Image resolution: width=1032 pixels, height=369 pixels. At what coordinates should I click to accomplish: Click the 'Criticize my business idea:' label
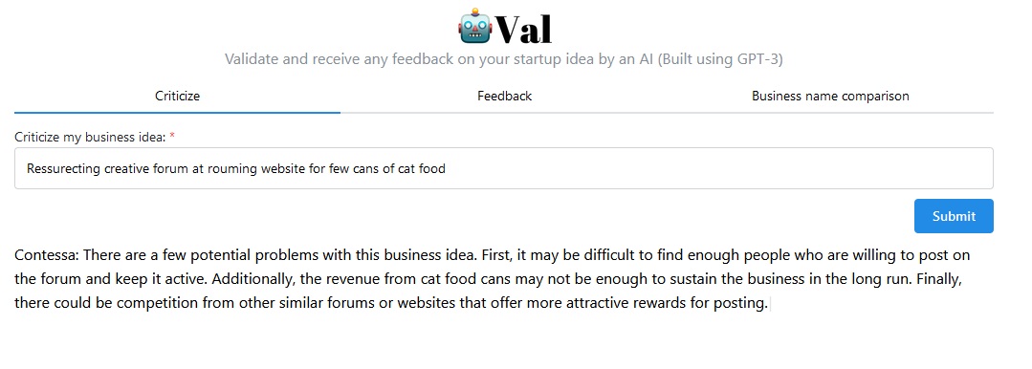pos(90,137)
